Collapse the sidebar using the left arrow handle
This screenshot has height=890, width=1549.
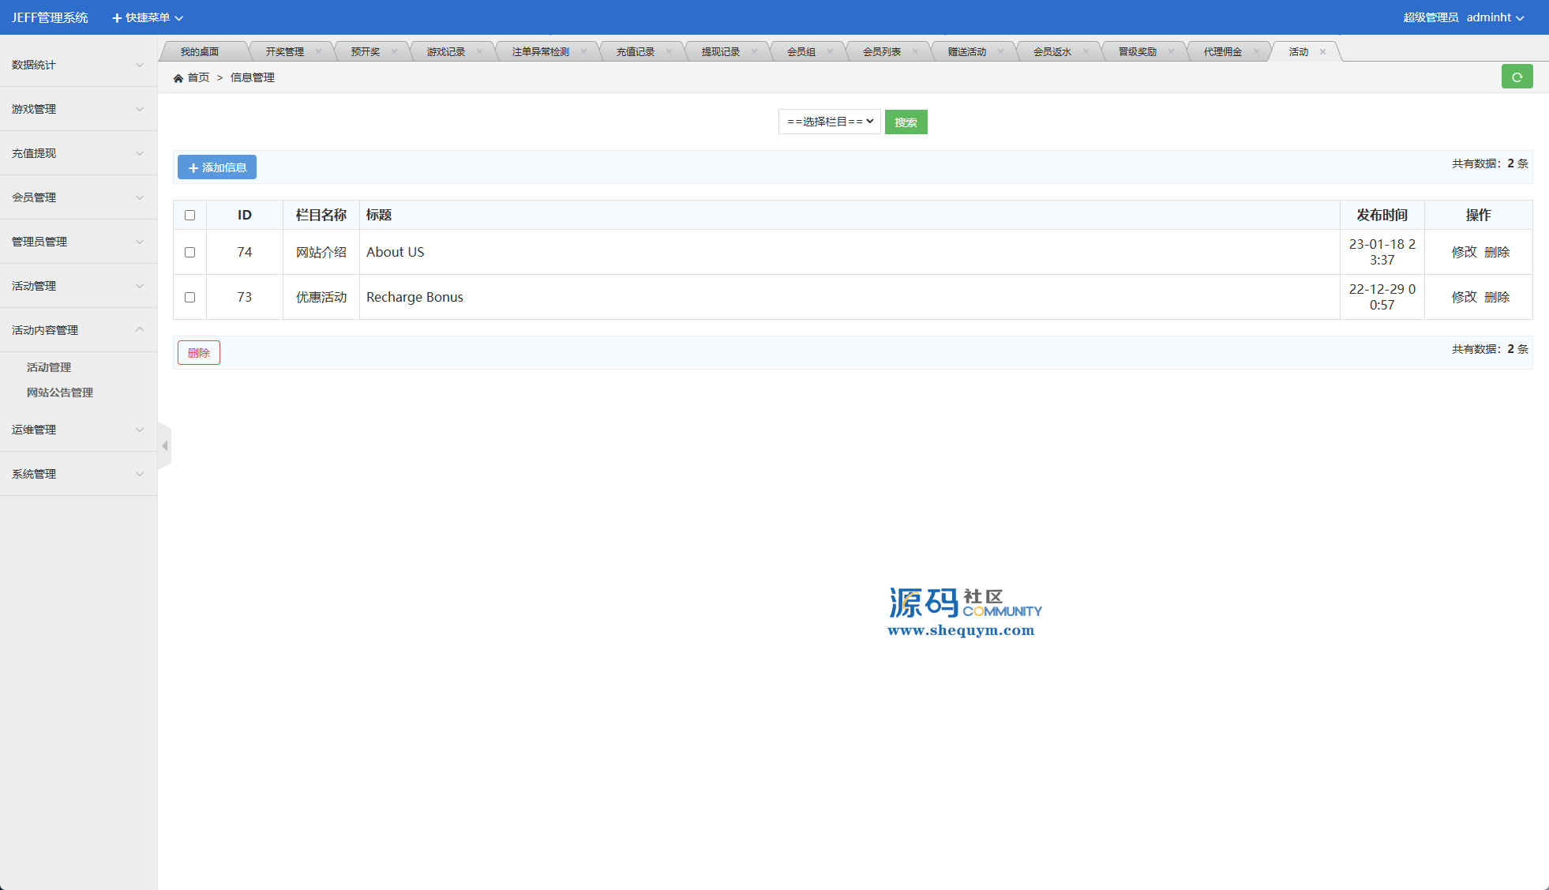pyautogui.click(x=164, y=446)
